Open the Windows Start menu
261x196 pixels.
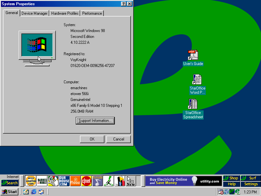(x=9, y=192)
